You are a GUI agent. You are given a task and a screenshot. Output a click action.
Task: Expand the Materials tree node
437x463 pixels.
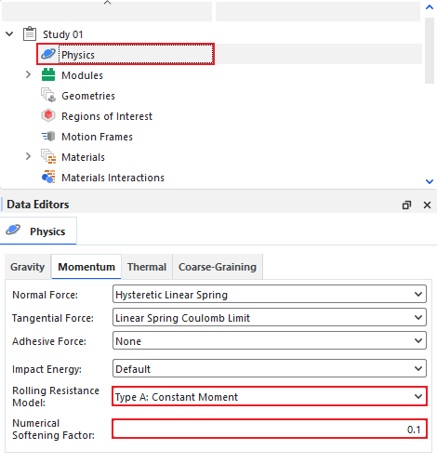click(x=28, y=156)
